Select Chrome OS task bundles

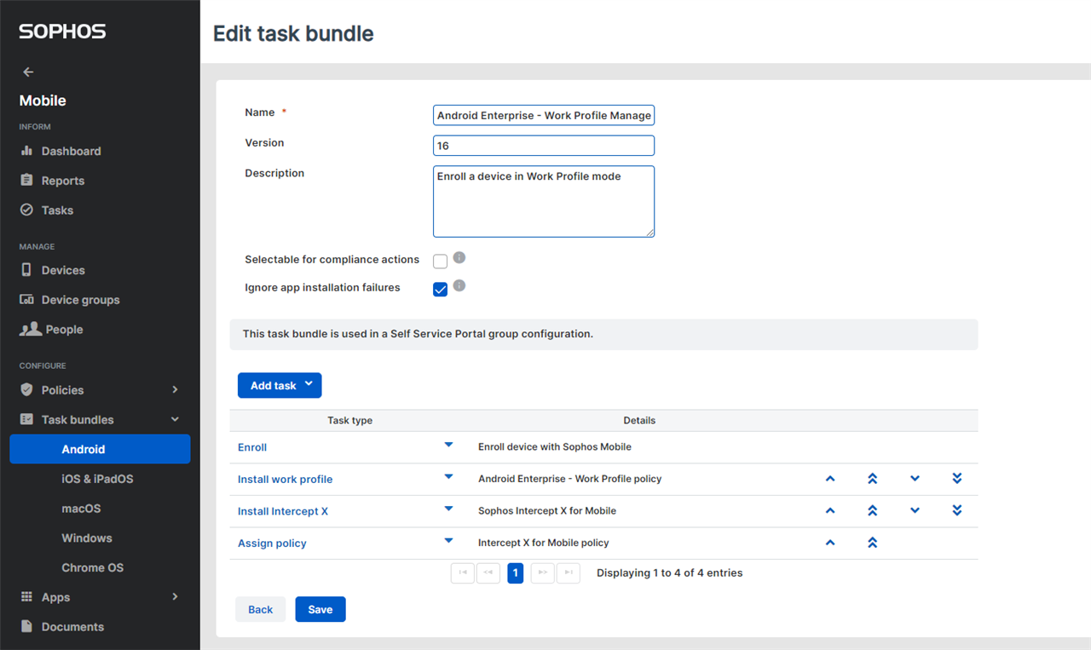[x=92, y=567]
